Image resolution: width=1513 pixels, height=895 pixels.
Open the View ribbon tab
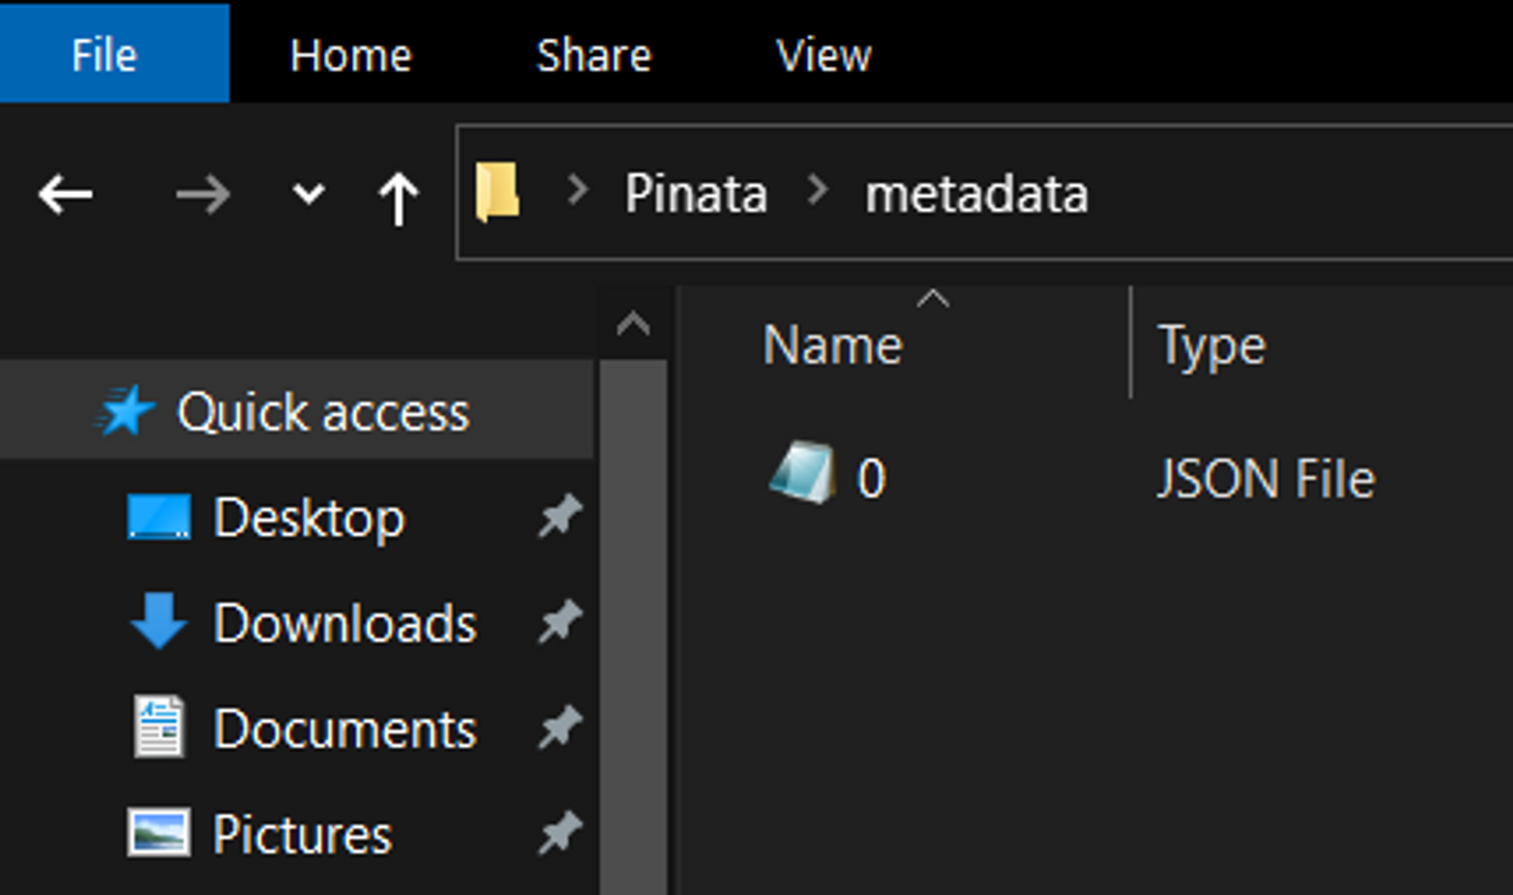click(823, 55)
